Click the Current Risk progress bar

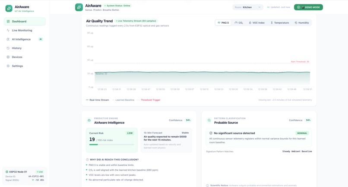coord(112,144)
